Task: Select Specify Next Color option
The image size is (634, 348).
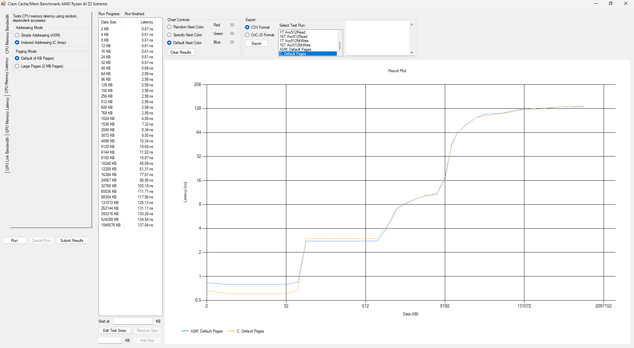Action: point(169,35)
